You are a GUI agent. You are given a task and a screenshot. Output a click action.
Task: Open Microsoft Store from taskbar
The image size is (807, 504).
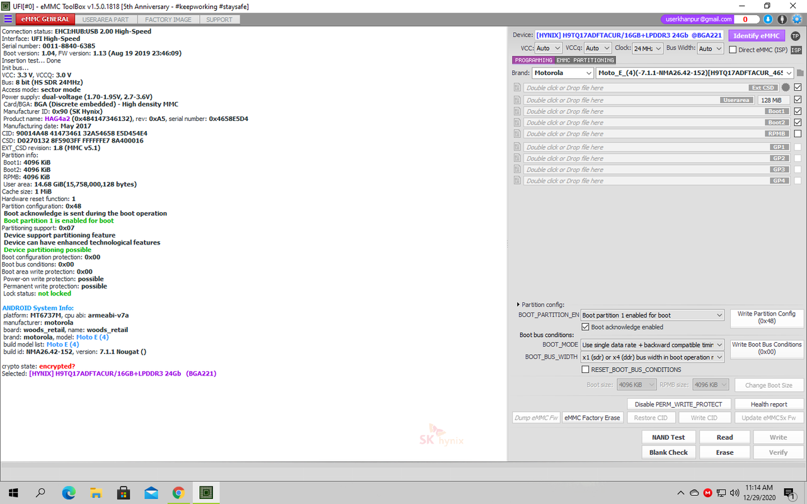pyautogui.click(x=124, y=493)
